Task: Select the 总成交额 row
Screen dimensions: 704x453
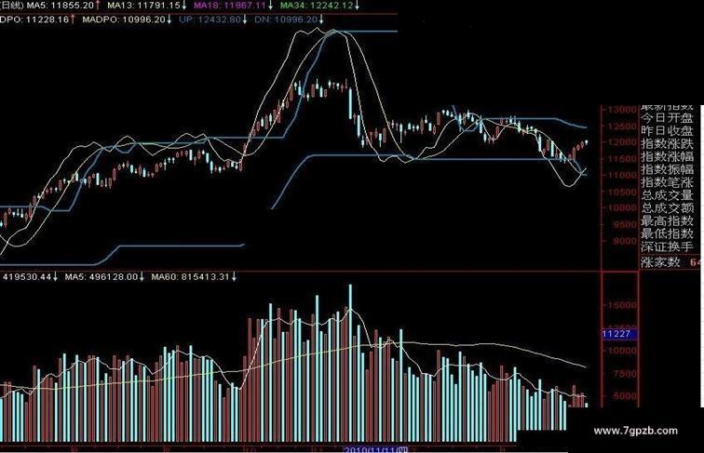Action: point(667,208)
